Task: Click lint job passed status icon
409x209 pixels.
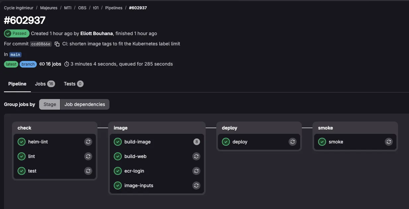Action: click(x=22, y=156)
